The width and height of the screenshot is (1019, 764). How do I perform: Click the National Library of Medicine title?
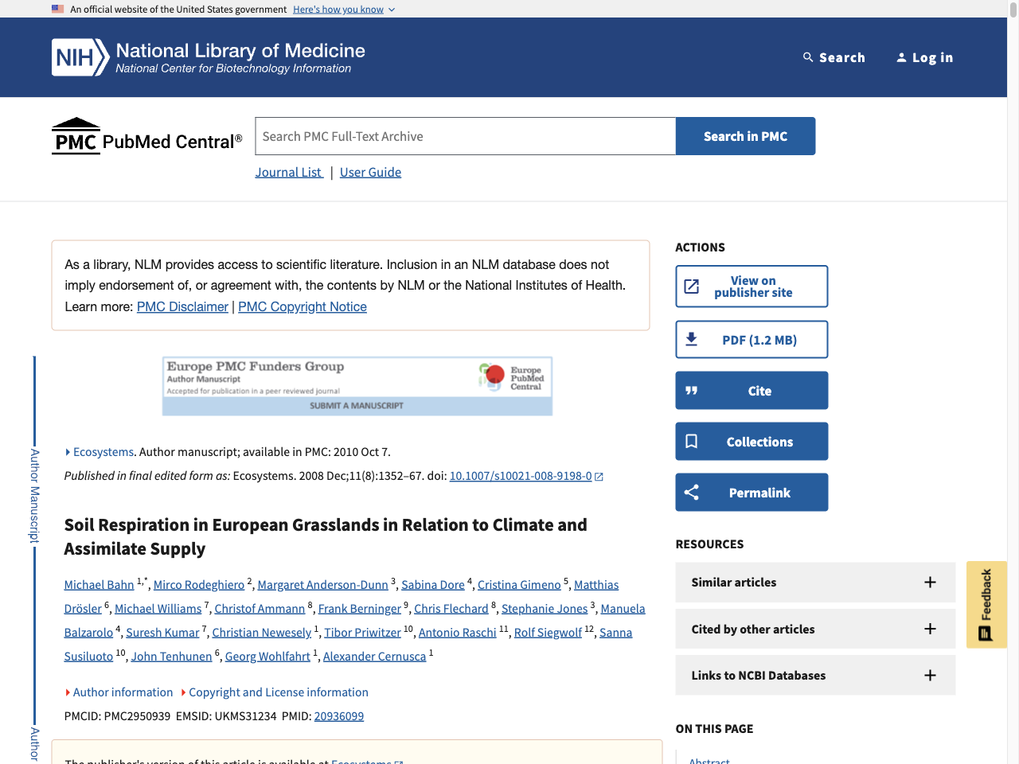(240, 50)
